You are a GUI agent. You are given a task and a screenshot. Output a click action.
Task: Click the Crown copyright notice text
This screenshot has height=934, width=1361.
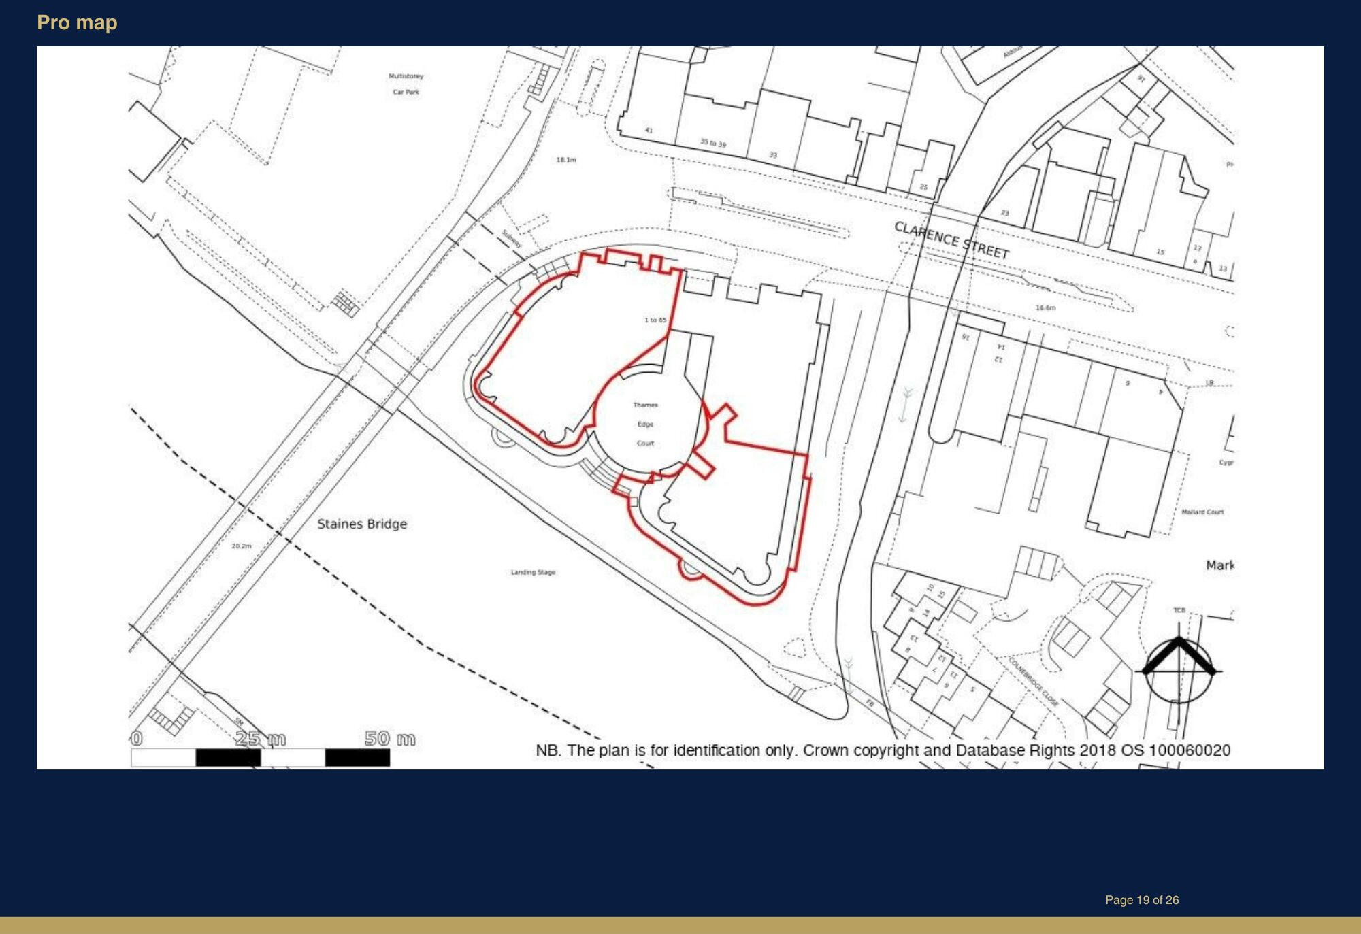883,750
